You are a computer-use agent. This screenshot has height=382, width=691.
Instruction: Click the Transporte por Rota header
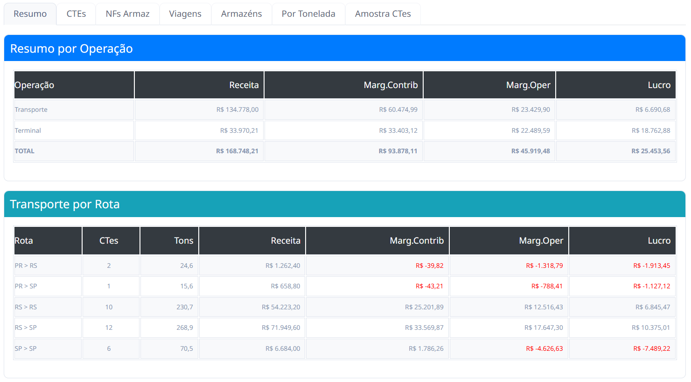click(x=65, y=205)
